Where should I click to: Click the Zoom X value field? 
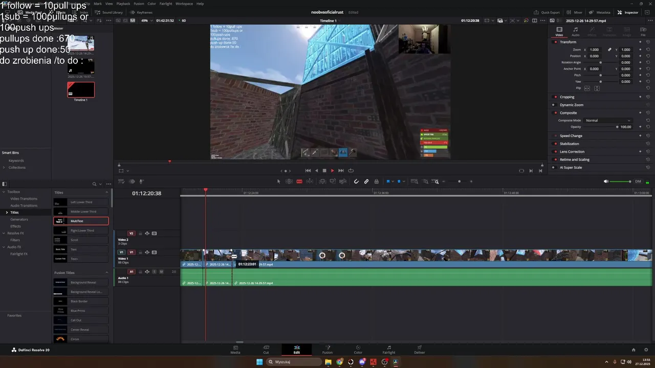pyautogui.click(x=595, y=50)
